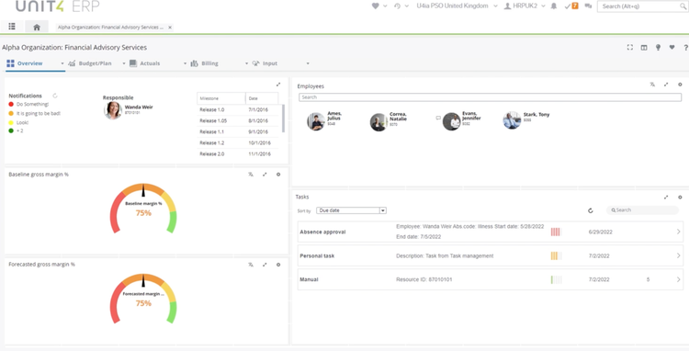Image resolution: width=689 pixels, height=351 pixels.
Task: Open the Employees panel settings gear
Action: coord(680,85)
